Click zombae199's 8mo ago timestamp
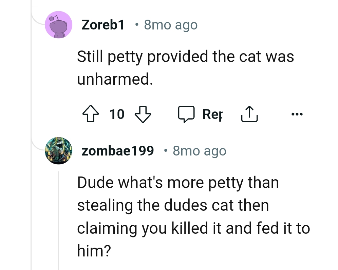Screen dimensions: 338x270 pyautogui.click(x=199, y=151)
